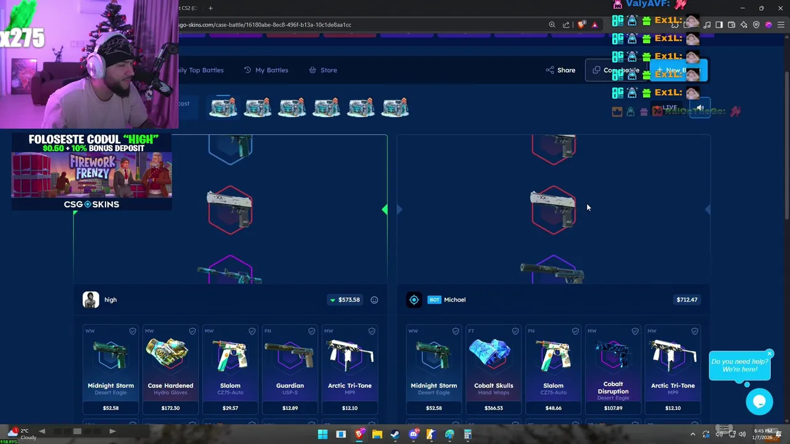The height and width of the screenshot is (444, 790).
Task: Open the Brave Shields lion icon
Action: coord(581,25)
